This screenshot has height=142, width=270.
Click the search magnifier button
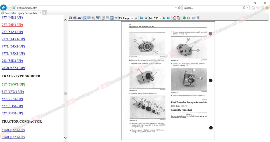[244, 8]
